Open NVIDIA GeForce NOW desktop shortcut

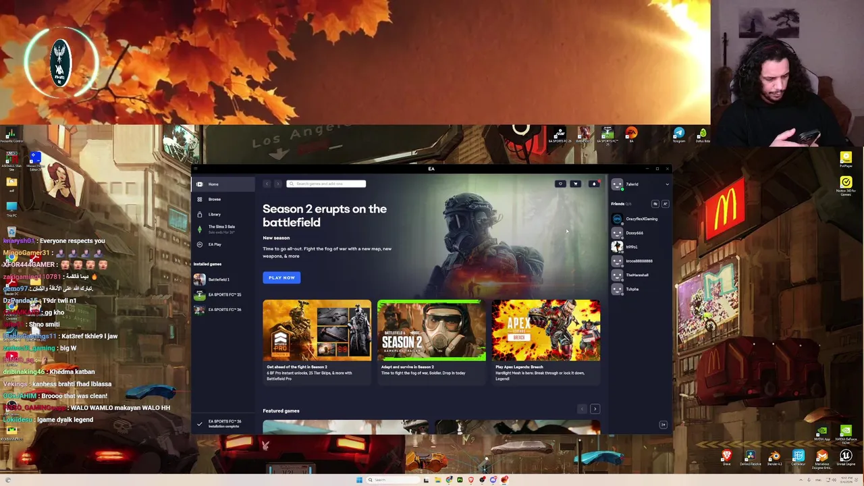(846, 434)
